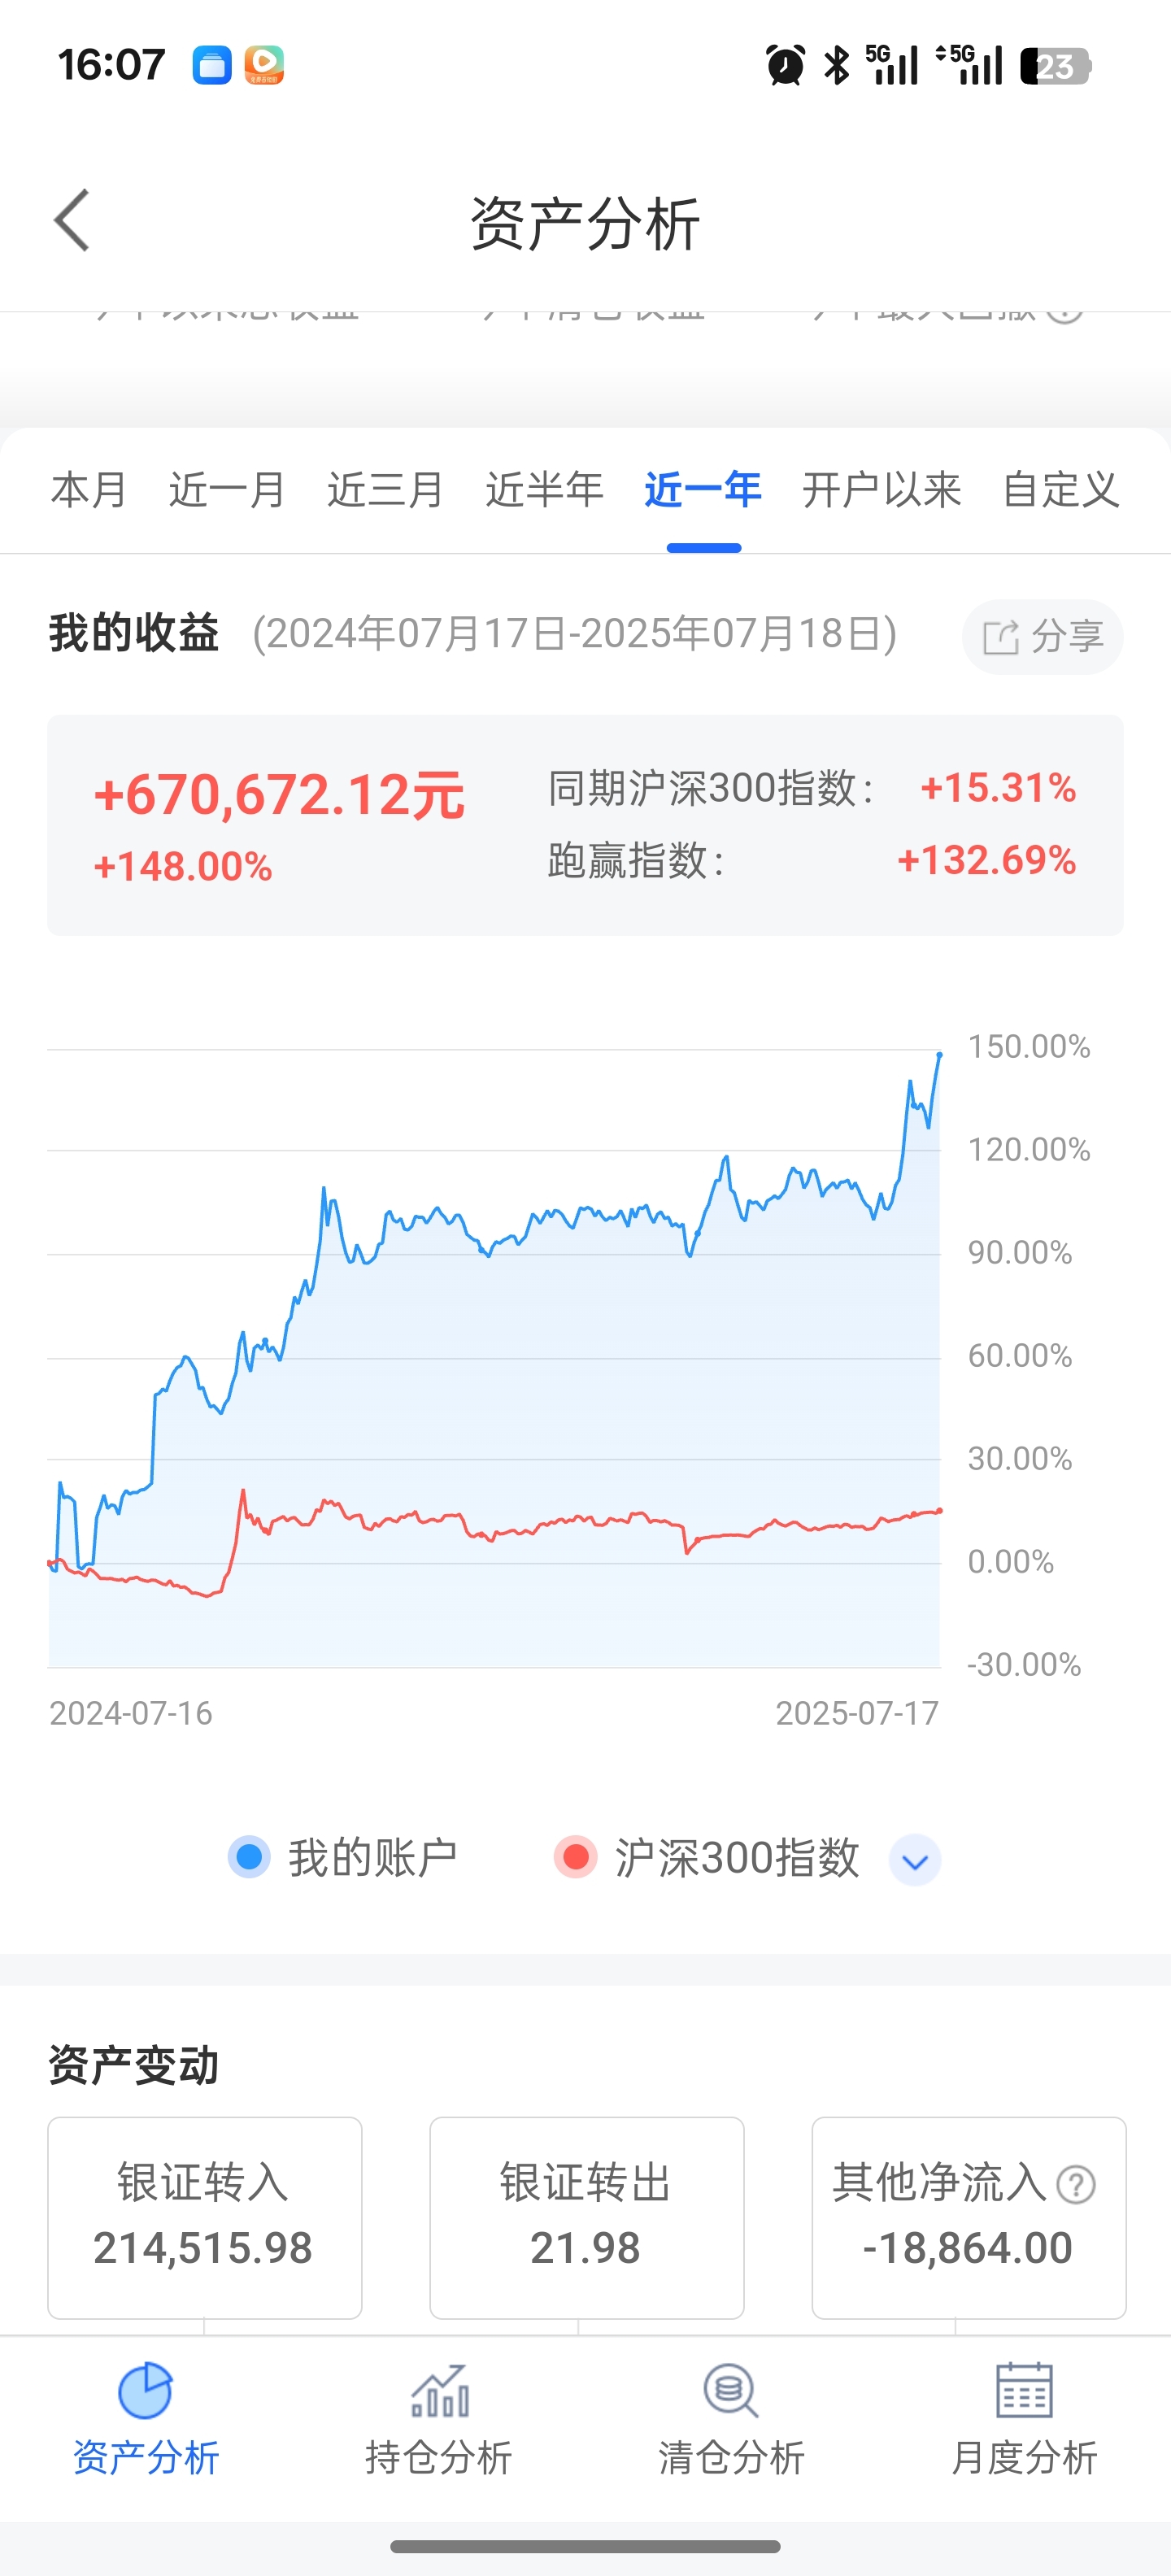Open the 银证转出 card

coord(587,2217)
